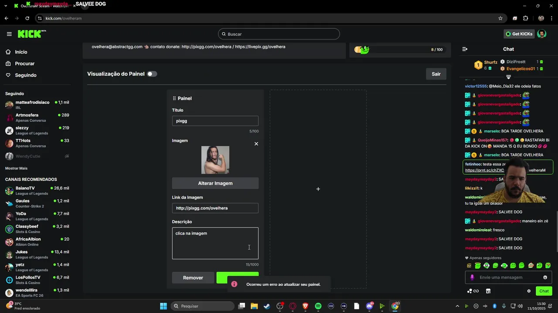Screen dimensions: 558x313
Task: Click the 8 / 100 progress bar
Action: (x=401, y=50)
